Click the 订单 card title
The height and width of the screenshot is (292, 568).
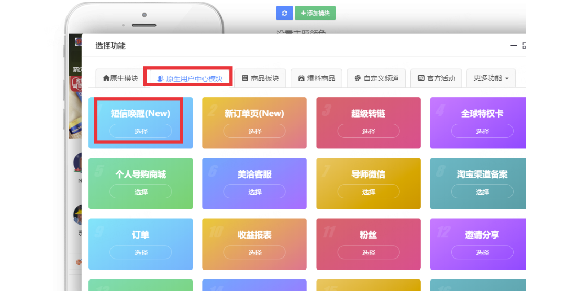coord(140,235)
